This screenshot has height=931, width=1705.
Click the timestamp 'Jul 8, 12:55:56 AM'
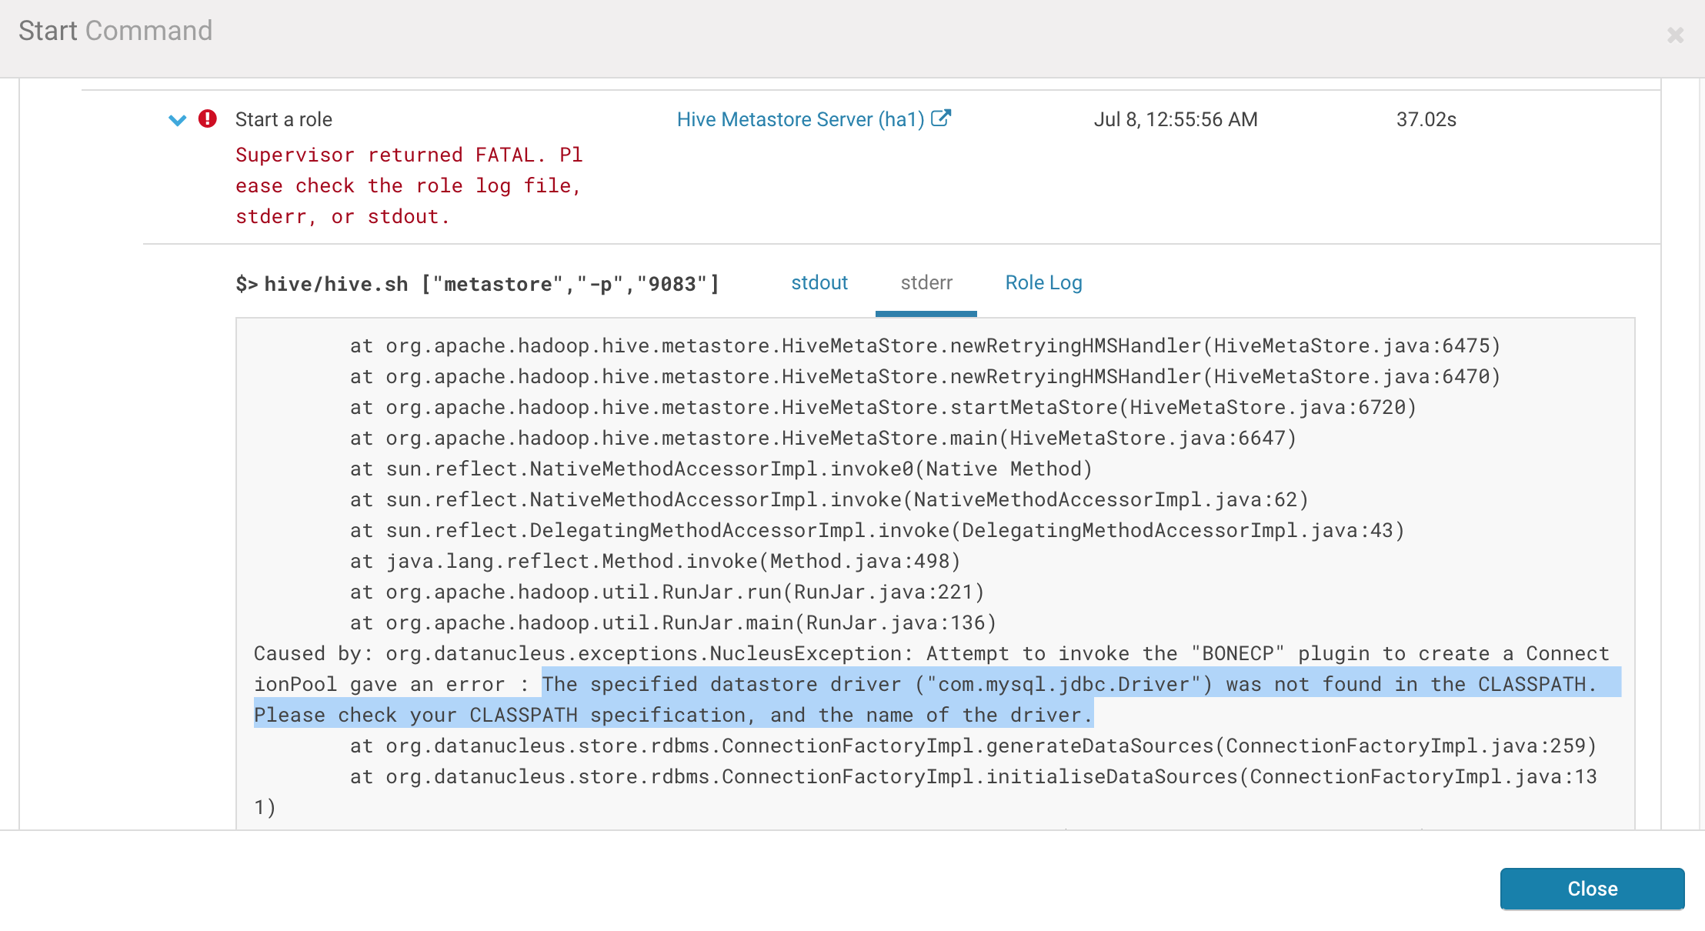(x=1176, y=119)
